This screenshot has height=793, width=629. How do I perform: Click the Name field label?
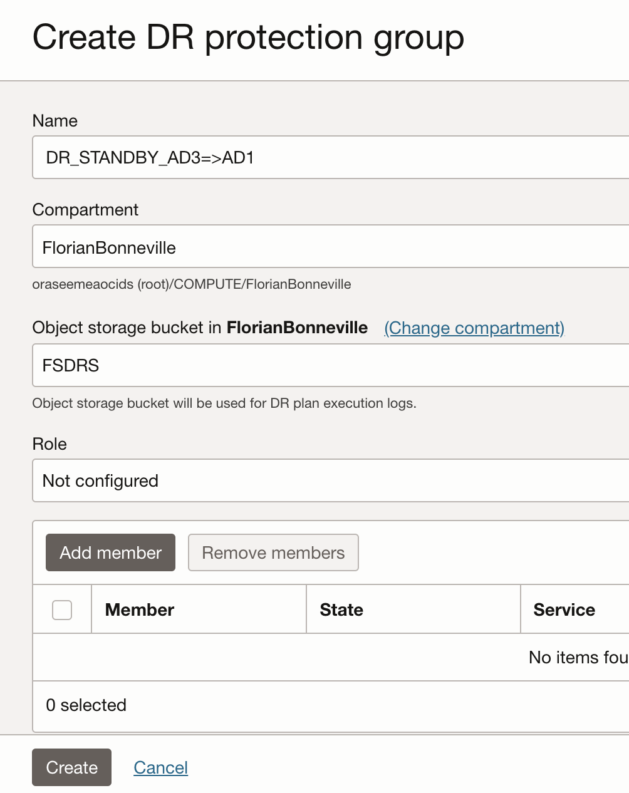55,121
